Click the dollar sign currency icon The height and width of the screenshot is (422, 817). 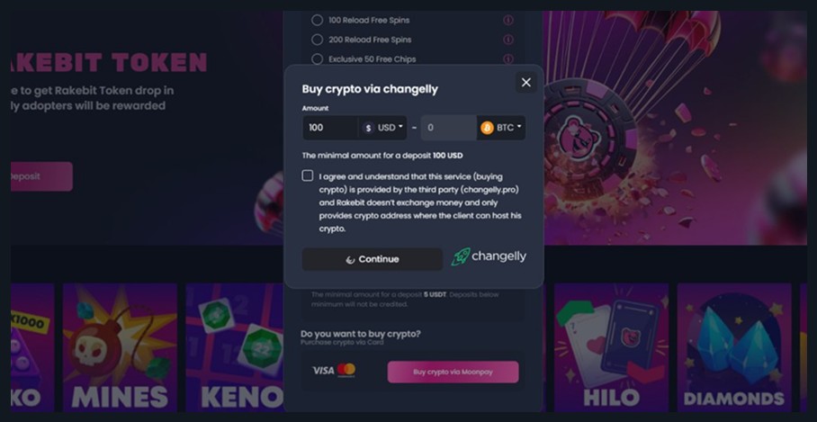[x=368, y=128]
